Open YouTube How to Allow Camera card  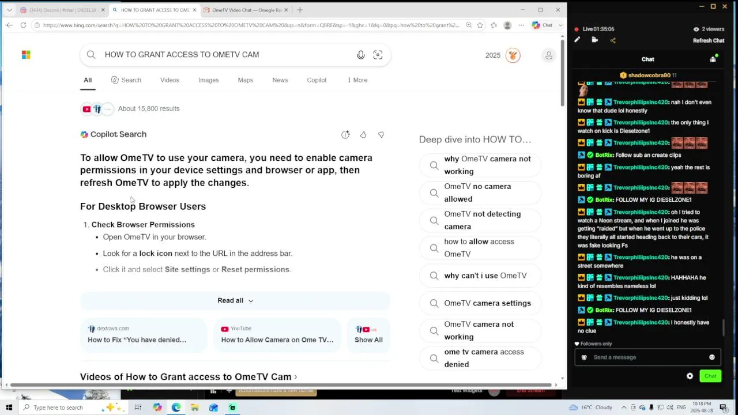(277, 334)
